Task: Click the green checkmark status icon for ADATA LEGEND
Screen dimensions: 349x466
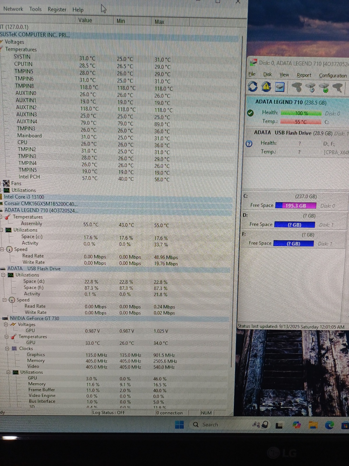Action: coord(250,113)
